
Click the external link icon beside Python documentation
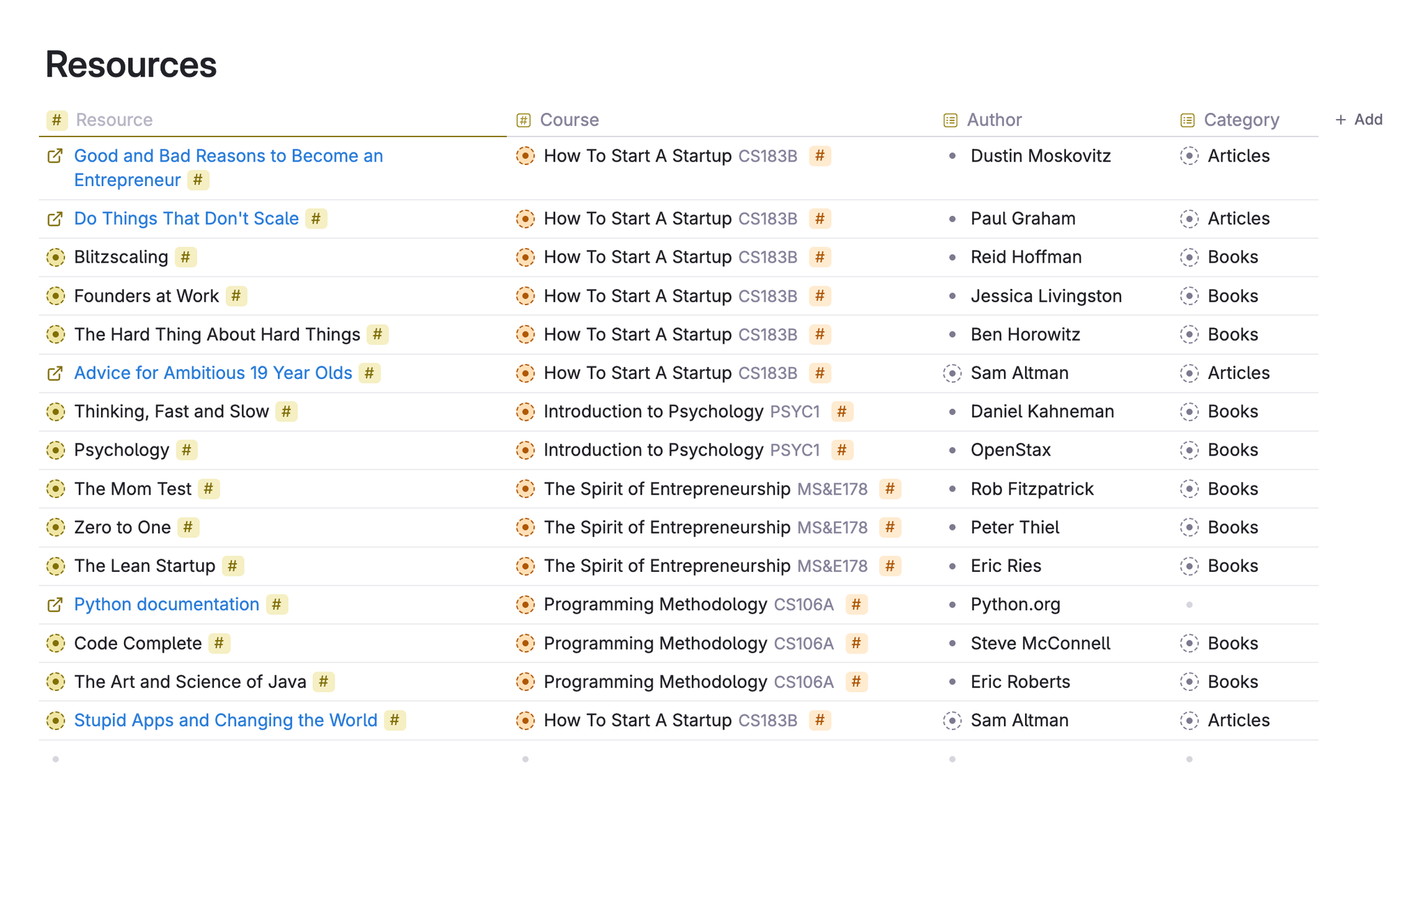tap(55, 604)
